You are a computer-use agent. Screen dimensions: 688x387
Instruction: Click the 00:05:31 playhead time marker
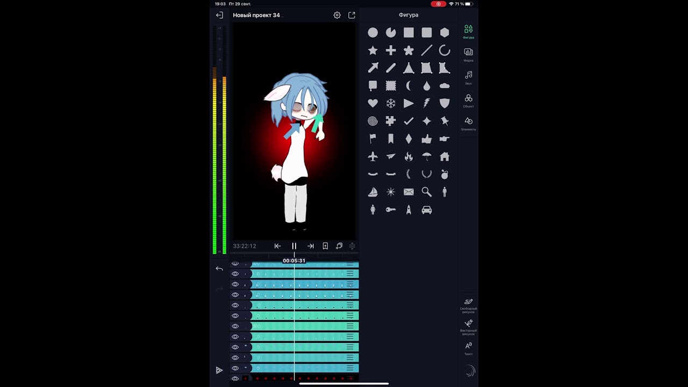294,261
